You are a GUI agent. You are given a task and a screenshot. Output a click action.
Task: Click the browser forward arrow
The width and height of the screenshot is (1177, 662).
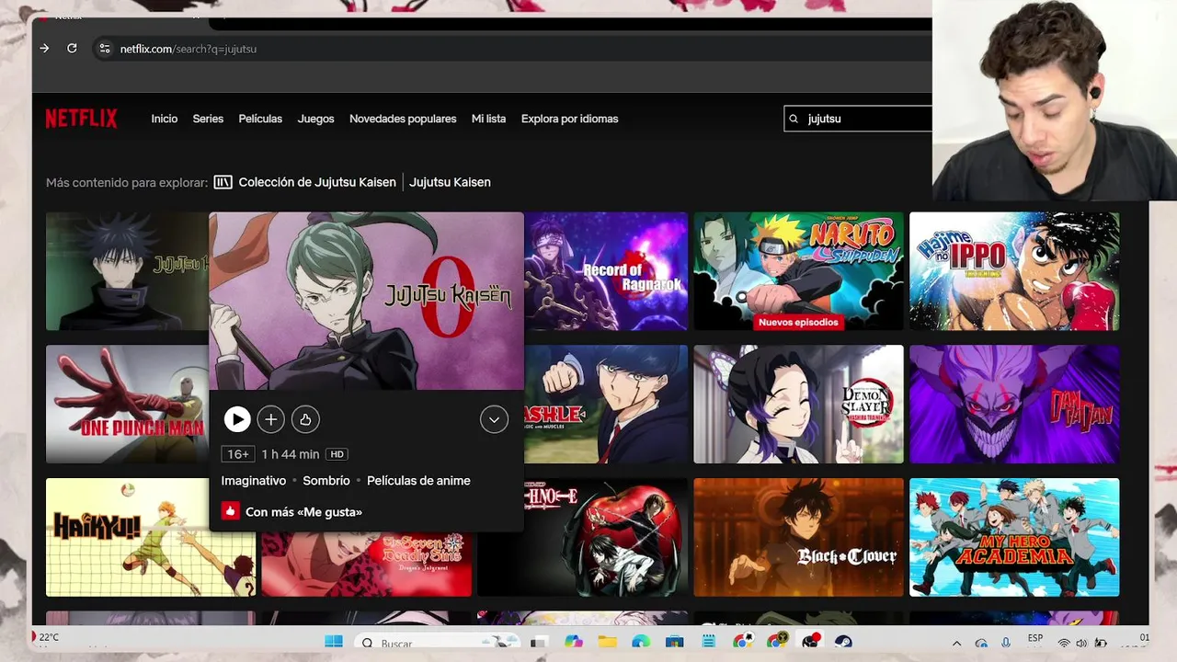point(44,49)
